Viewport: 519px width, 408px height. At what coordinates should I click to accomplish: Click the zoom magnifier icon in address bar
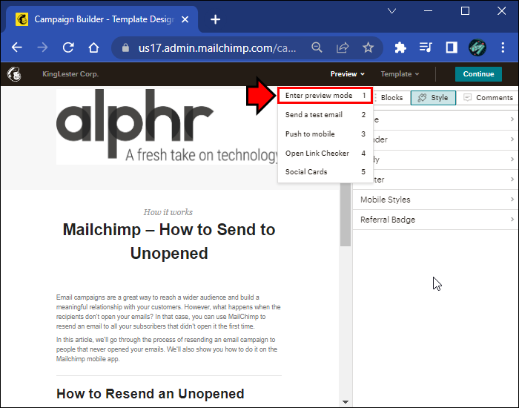point(317,47)
